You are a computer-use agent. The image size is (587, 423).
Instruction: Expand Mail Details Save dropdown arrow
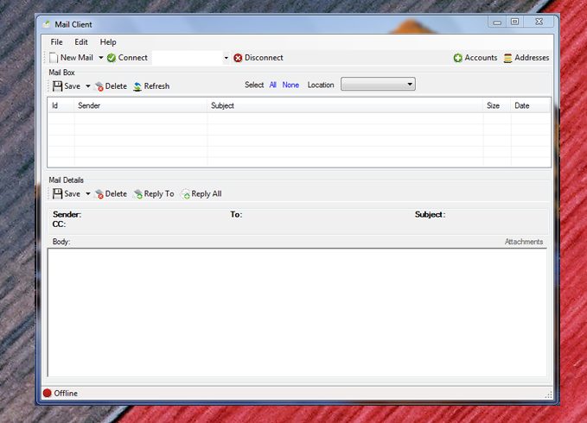87,194
